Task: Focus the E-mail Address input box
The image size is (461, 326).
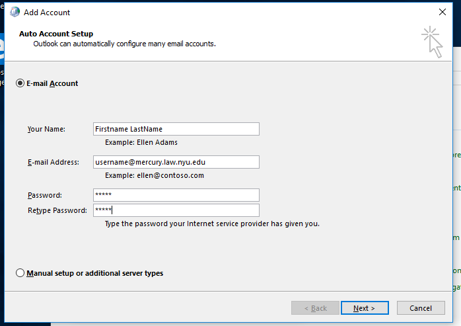Action: [176, 162]
